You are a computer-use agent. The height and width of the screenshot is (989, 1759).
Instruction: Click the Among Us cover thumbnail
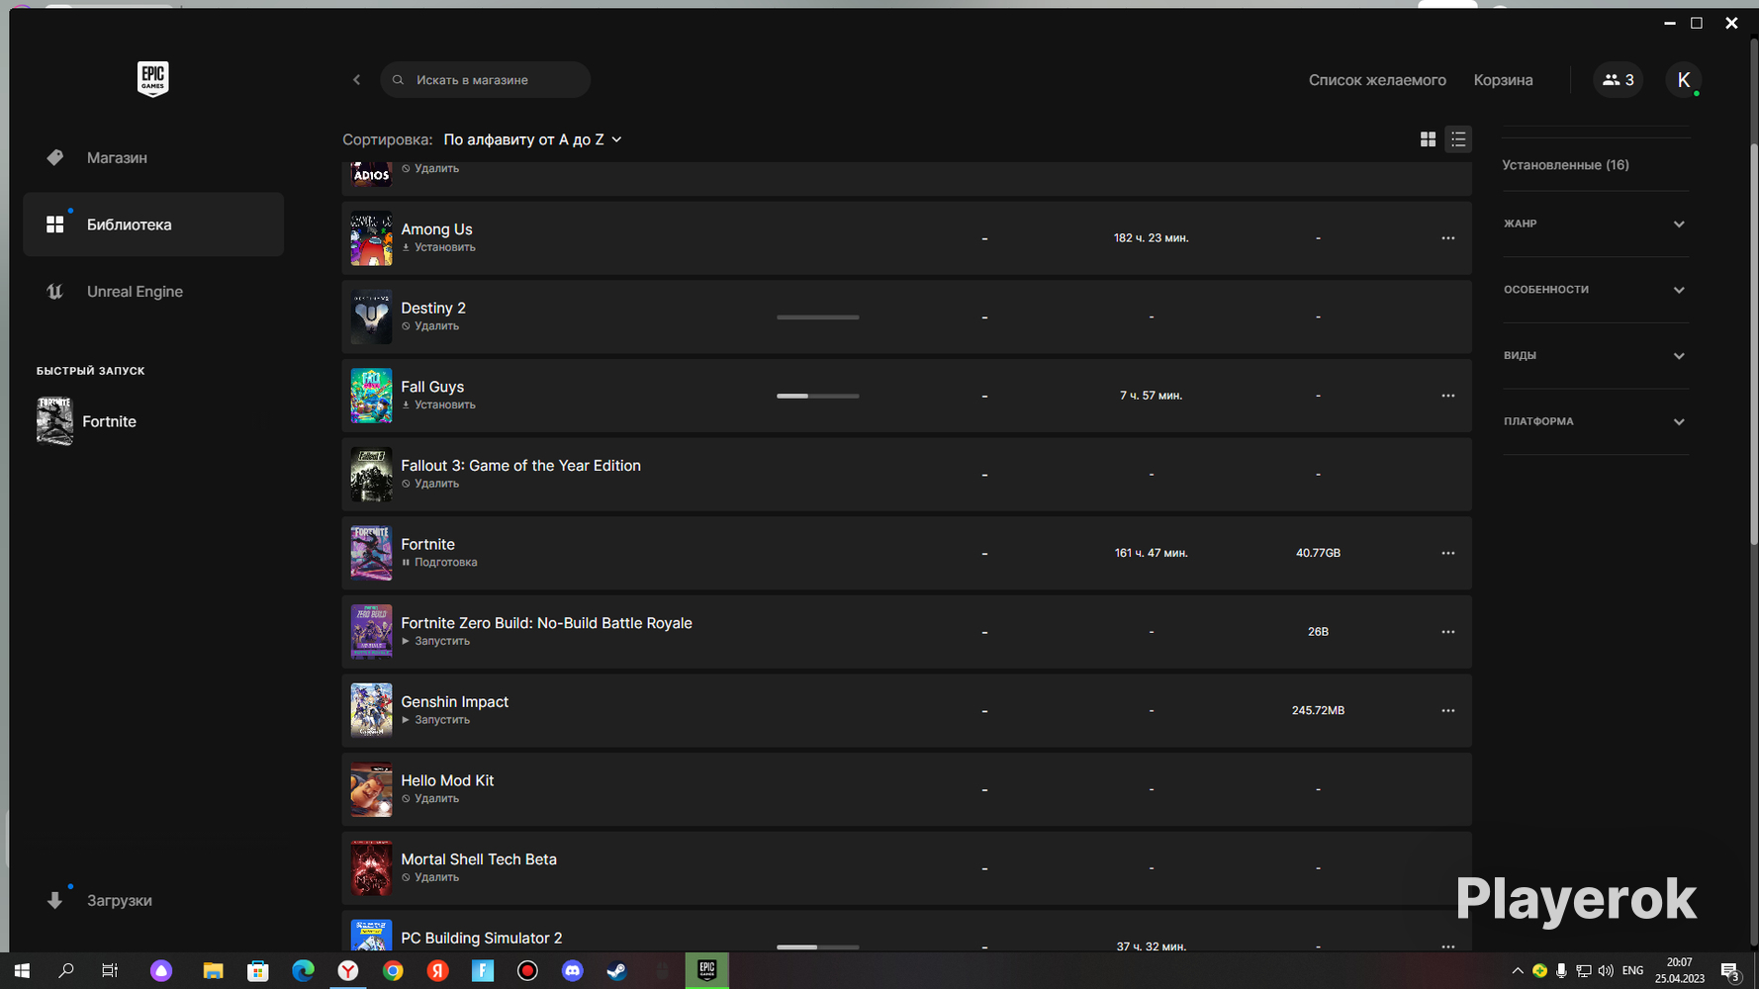point(371,238)
